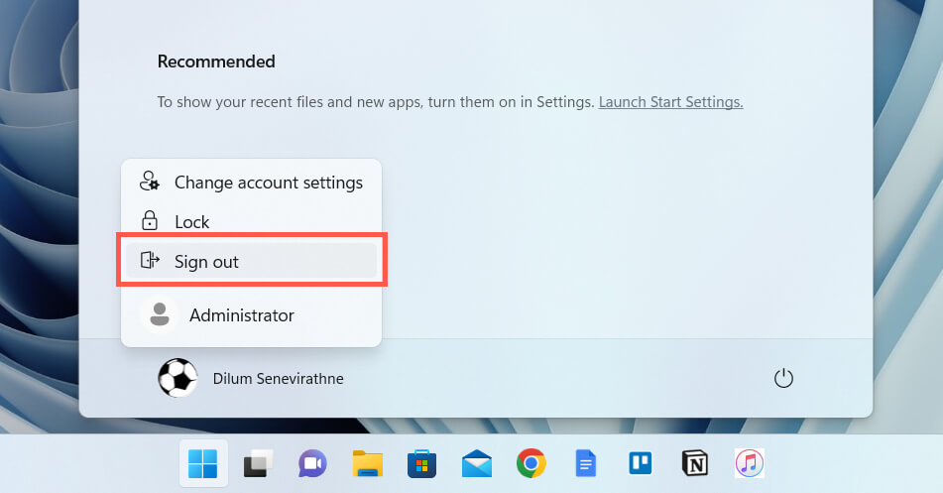This screenshot has height=493, width=943.
Task: Select Sign out in the account menu
Action: point(206,262)
